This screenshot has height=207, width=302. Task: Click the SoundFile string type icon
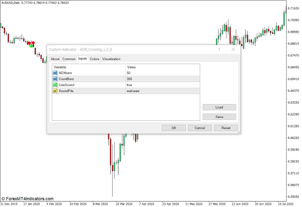(x=55, y=91)
